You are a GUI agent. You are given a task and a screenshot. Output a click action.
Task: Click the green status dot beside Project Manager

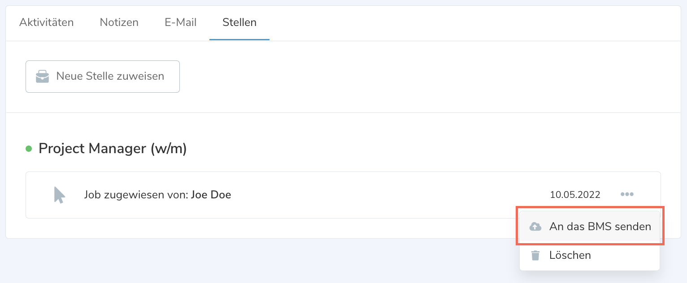click(x=29, y=149)
